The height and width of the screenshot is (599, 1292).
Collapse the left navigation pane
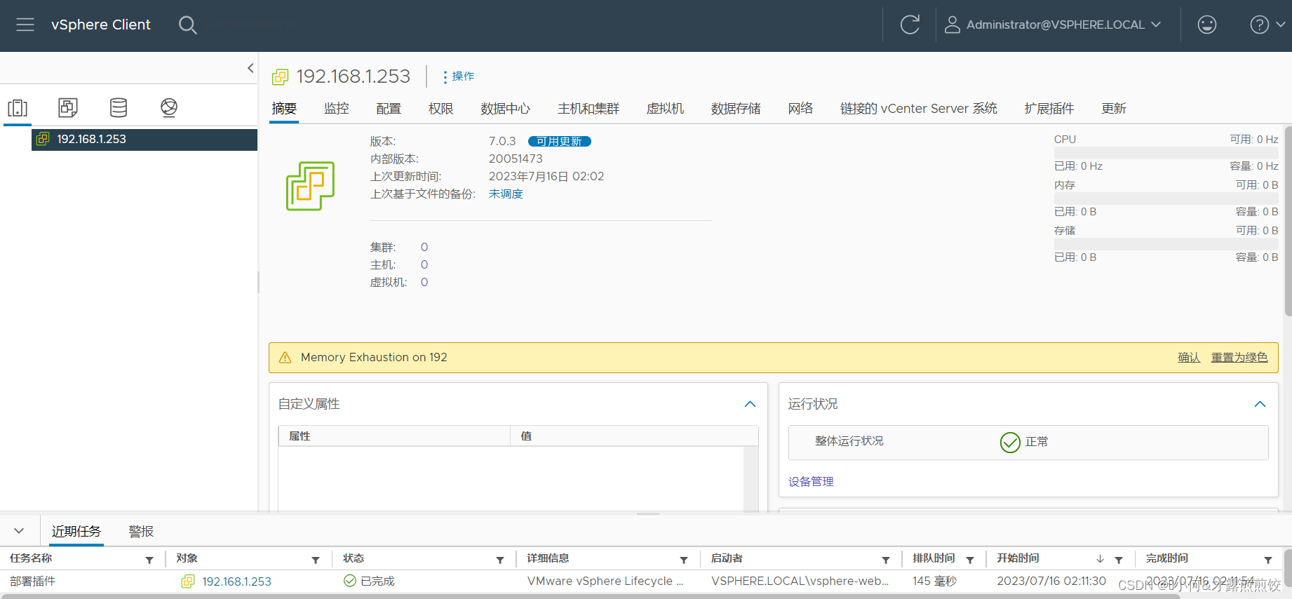click(250, 68)
